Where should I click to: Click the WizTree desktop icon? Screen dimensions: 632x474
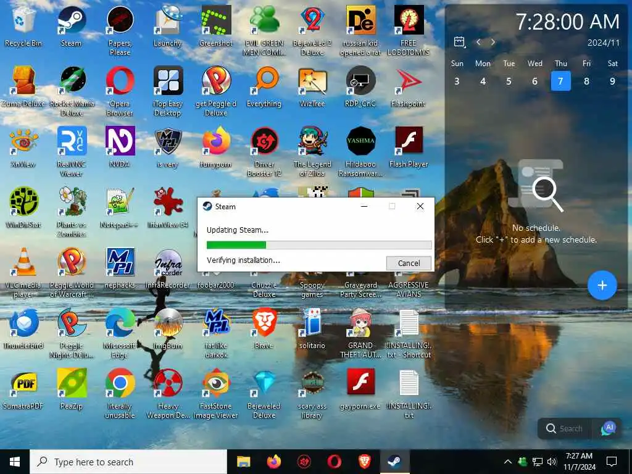click(312, 81)
